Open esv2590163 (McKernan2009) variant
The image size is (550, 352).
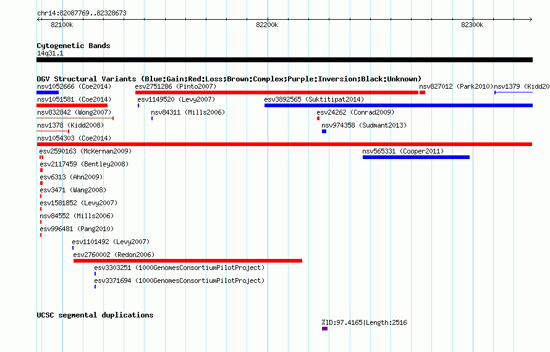85,151
